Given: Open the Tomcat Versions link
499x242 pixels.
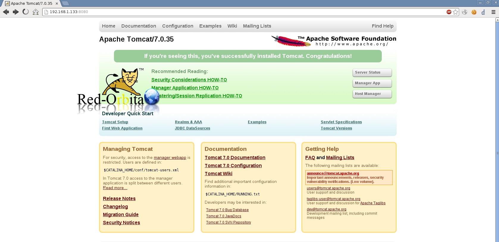Looking at the screenshot, I should coord(336,128).
